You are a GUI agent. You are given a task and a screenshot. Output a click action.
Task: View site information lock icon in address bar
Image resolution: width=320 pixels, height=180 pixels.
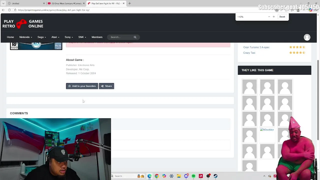point(15,10)
